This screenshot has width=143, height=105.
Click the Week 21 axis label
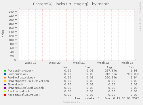(79, 63)
